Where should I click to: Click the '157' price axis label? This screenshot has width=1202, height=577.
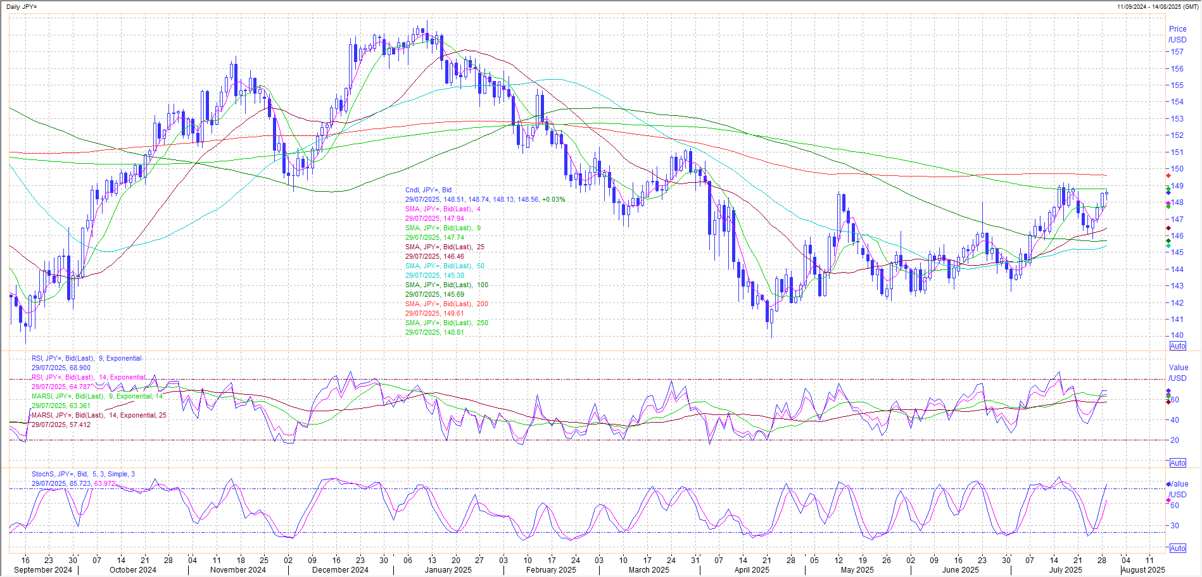coord(1177,52)
